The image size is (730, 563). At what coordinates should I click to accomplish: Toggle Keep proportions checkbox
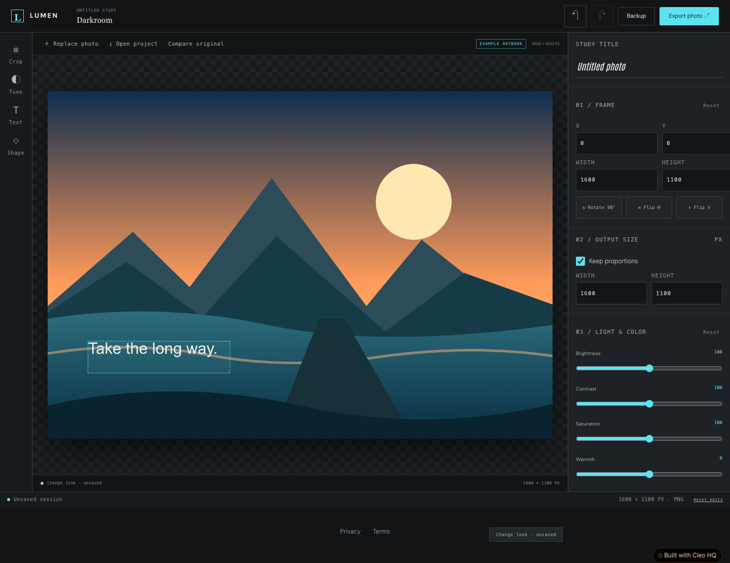click(x=580, y=261)
